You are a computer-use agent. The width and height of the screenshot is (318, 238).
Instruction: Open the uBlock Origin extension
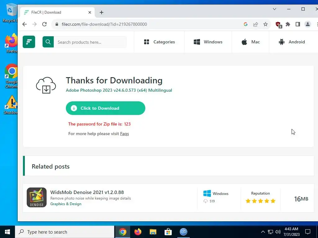[279, 25]
